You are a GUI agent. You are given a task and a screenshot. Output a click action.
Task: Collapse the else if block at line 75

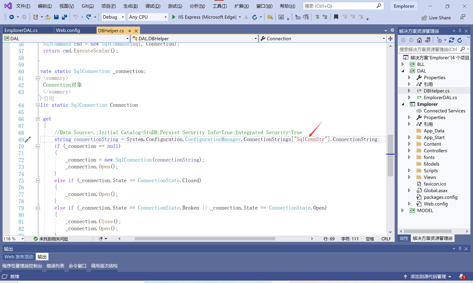[x=38, y=181]
